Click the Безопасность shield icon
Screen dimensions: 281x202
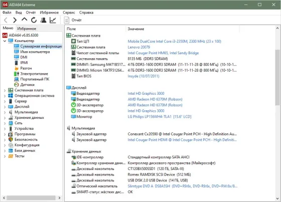click(x=11, y=139)
